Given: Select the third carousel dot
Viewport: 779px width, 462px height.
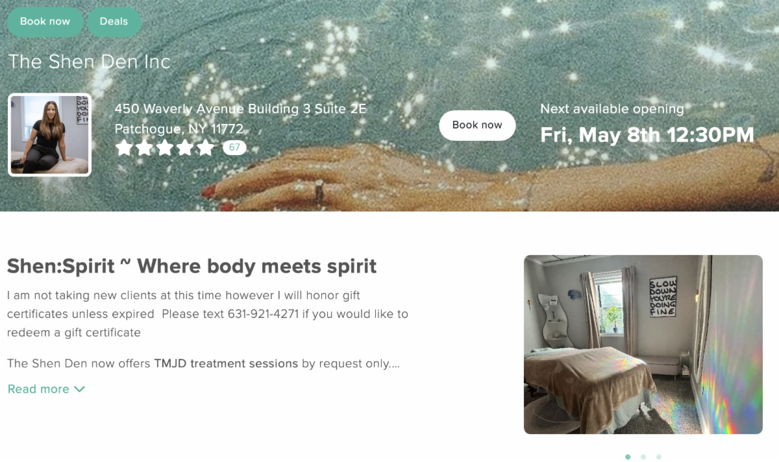Looking at the screenshot, I should click(659, 457).
